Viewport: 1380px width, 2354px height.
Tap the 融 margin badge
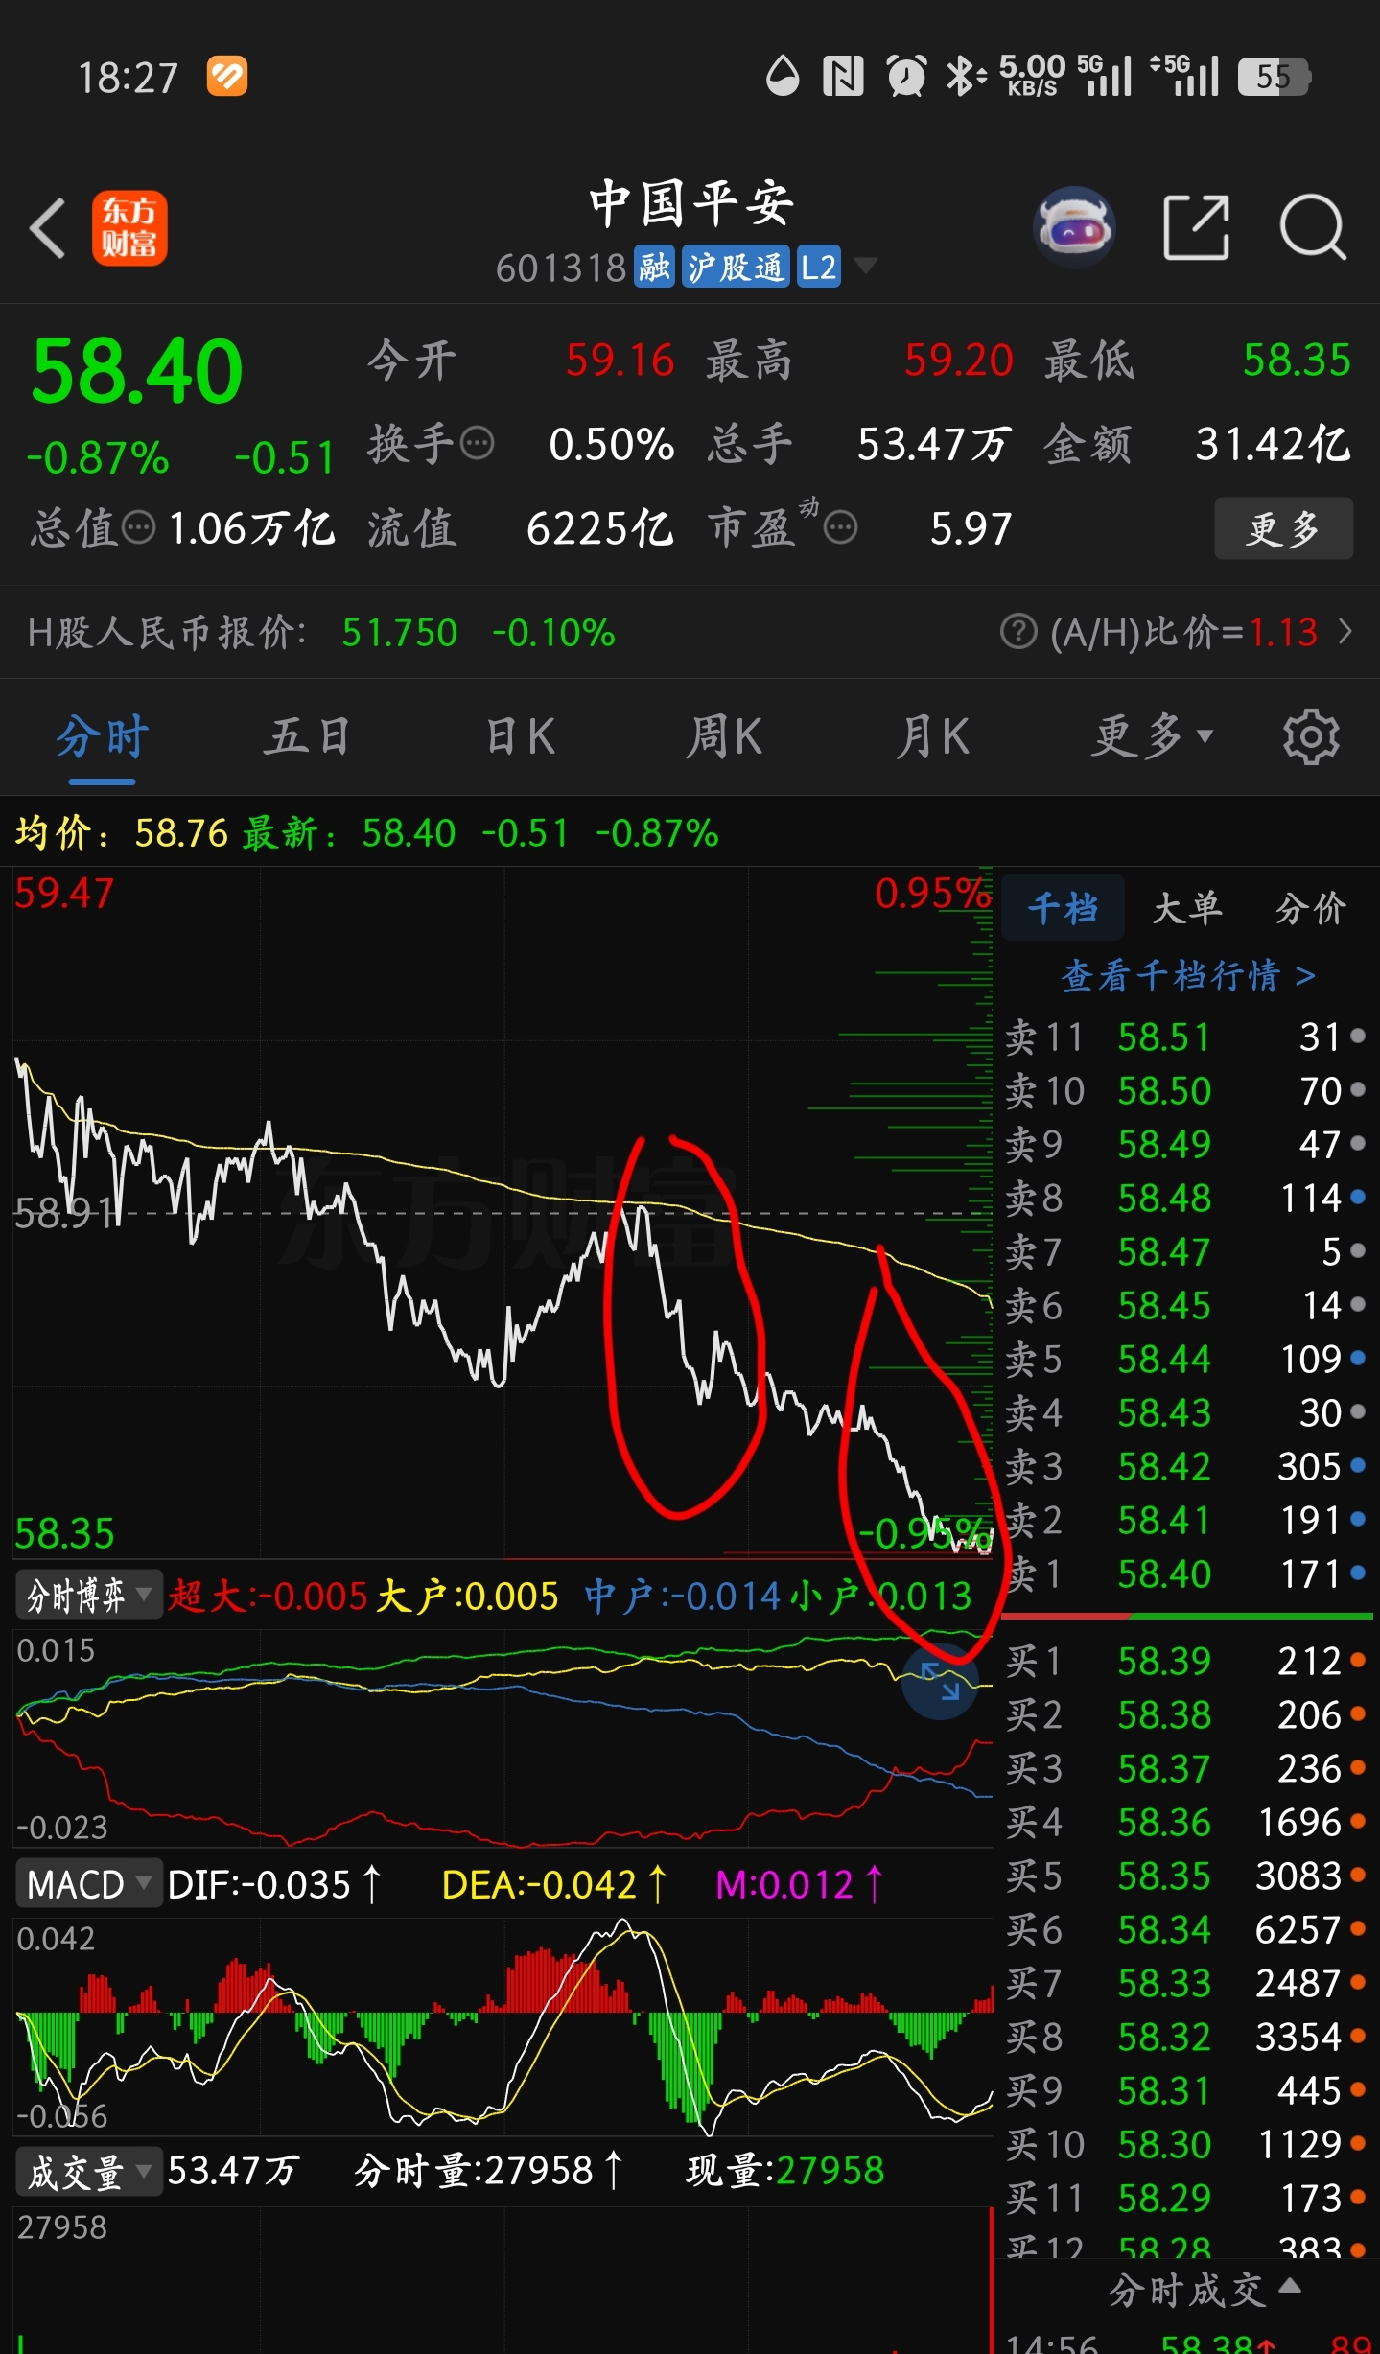click(654, 267)
